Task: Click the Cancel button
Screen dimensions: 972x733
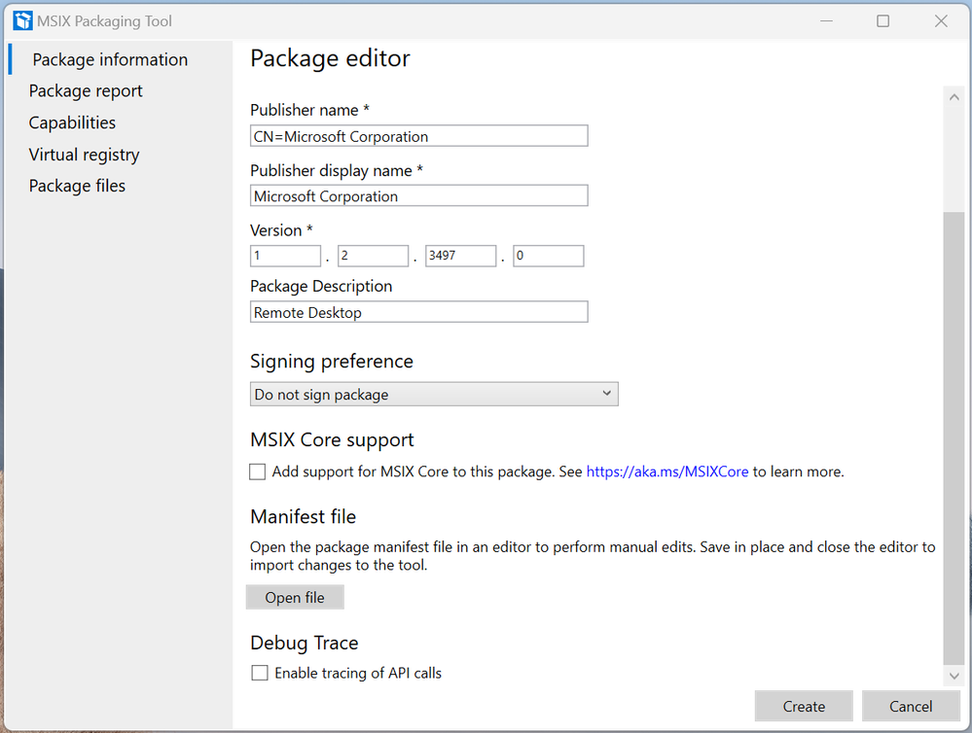Action: pyautogui.click(x=911, y=706)
